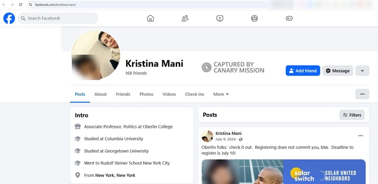
Task: Expand the chevron dropdown next to Message
Action: coord(362,71)
